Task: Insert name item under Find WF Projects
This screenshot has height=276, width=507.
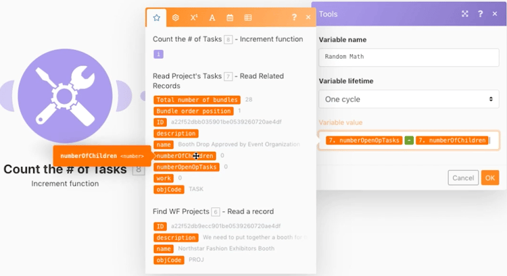Action: [x=164, y=249]
